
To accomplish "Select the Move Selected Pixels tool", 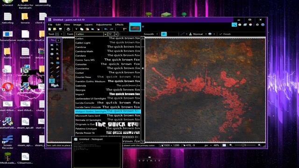I will [x=57, y=45].
